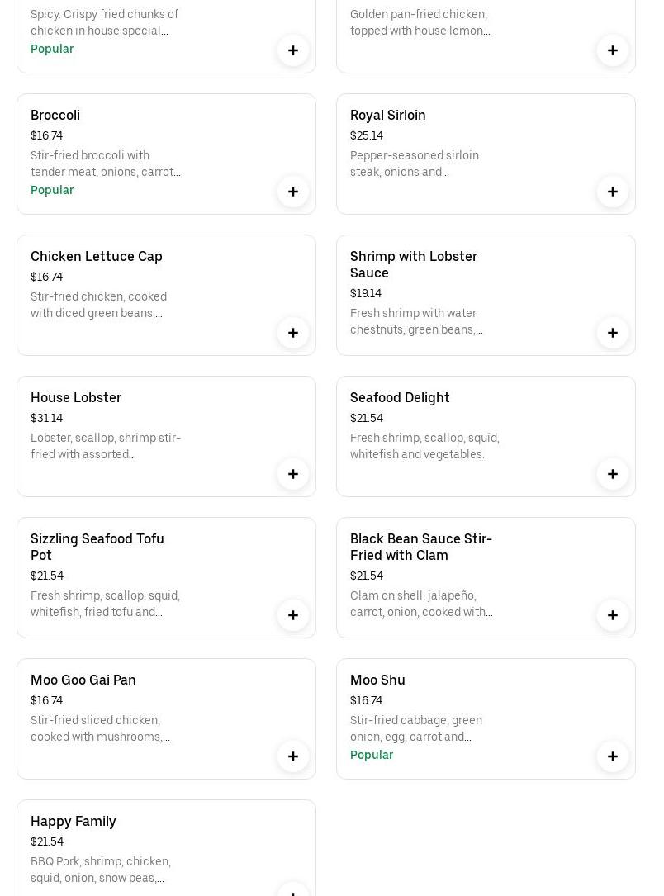Click the Popular label under Moo Shu
The height and width of the screenshot is (896, 664).
click(x=372, y=755)
